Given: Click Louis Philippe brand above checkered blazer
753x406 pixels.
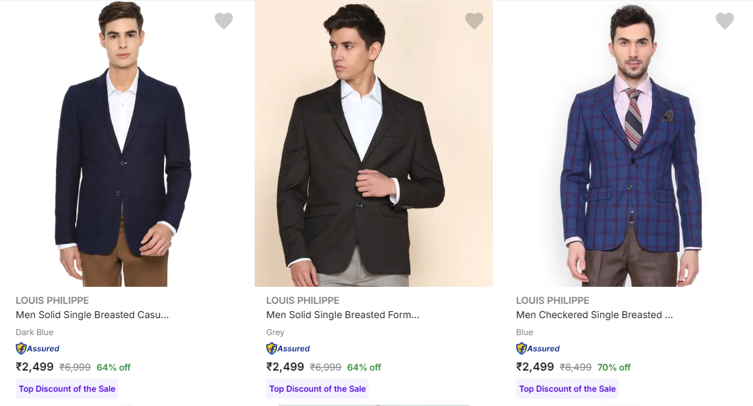Looking at the screenshot, I should [x=553, y=300].
